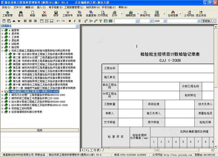Viewport: 218px width, 157px height.
Task: Toggle underline formatting U
Action: pos(79,21)
